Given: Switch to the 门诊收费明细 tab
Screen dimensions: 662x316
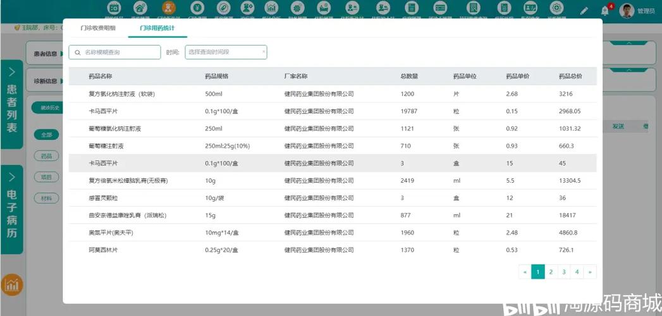Looking at the screenshot, I should tap(98, 28).
